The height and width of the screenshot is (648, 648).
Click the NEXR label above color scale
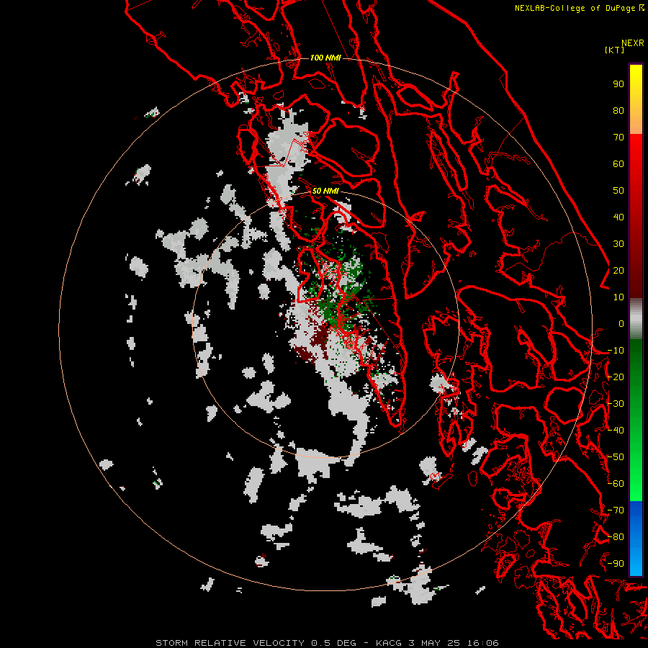click(632, 43)
